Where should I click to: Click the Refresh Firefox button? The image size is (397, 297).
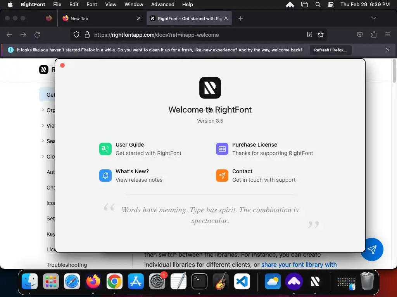330,50
